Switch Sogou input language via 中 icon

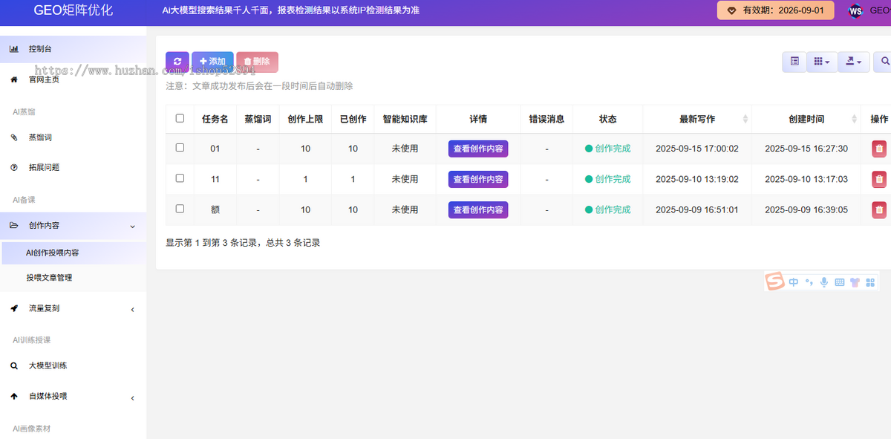pyautogui.click(x=794, y=282)
